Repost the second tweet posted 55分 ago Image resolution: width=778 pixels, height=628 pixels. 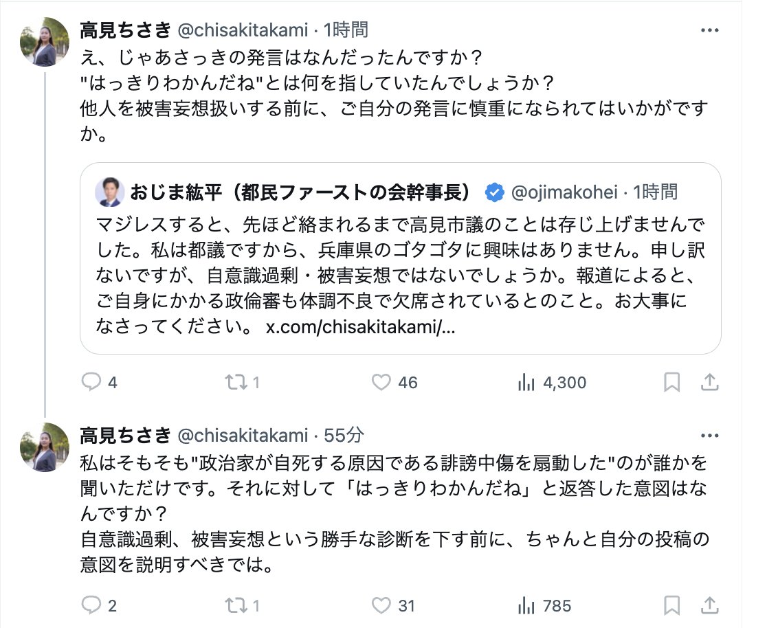[x=237, y=605]
